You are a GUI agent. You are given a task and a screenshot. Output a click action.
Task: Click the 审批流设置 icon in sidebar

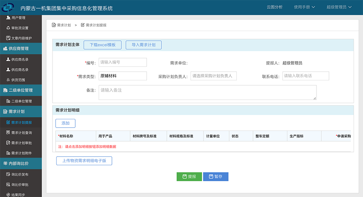[x=8, y=28]
